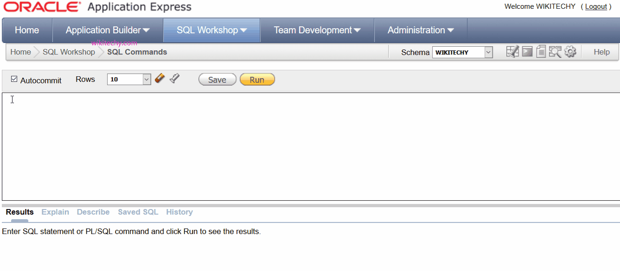Open the History tab
Image resolution: width=620 pixels, height=271 pixels.
tap(179, 212)
